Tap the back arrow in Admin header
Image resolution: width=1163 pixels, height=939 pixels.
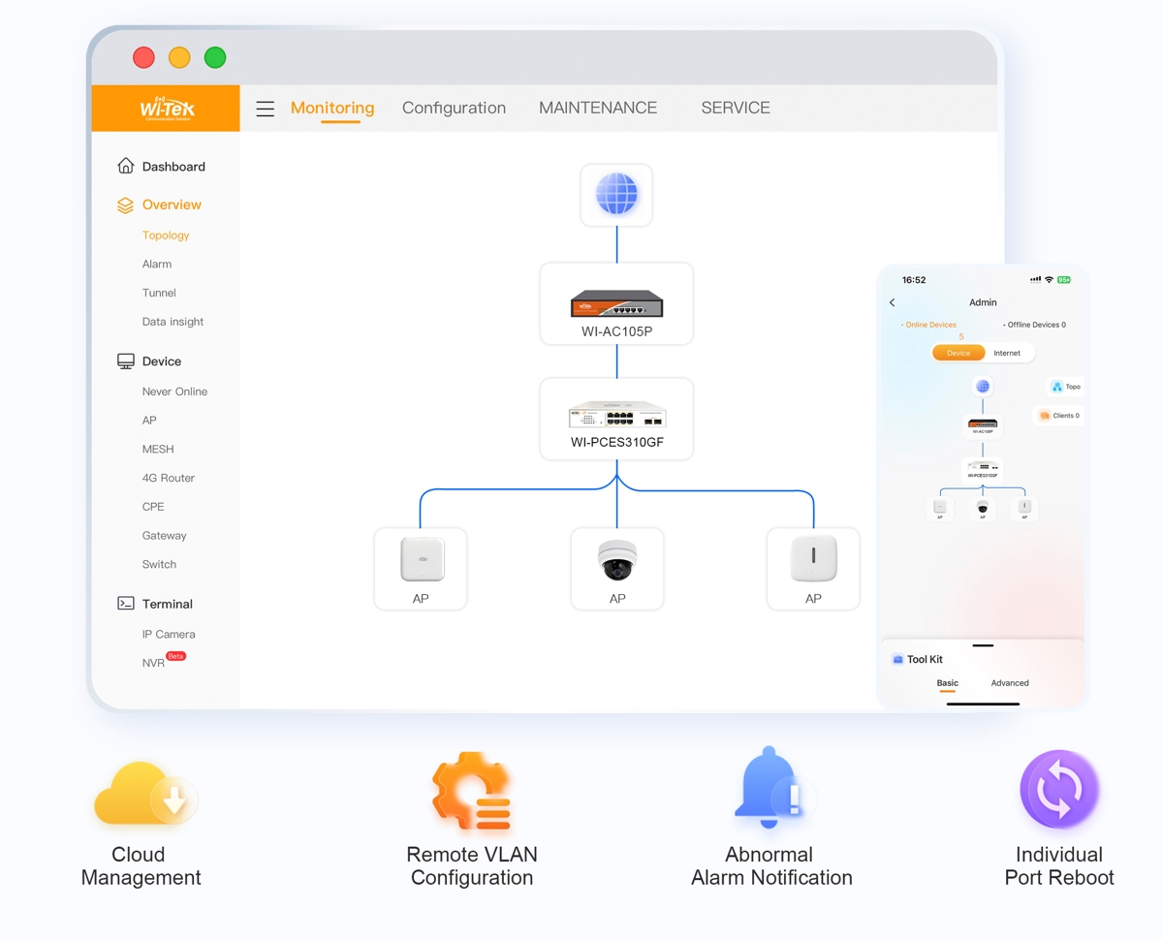click(x=893, y=302)
